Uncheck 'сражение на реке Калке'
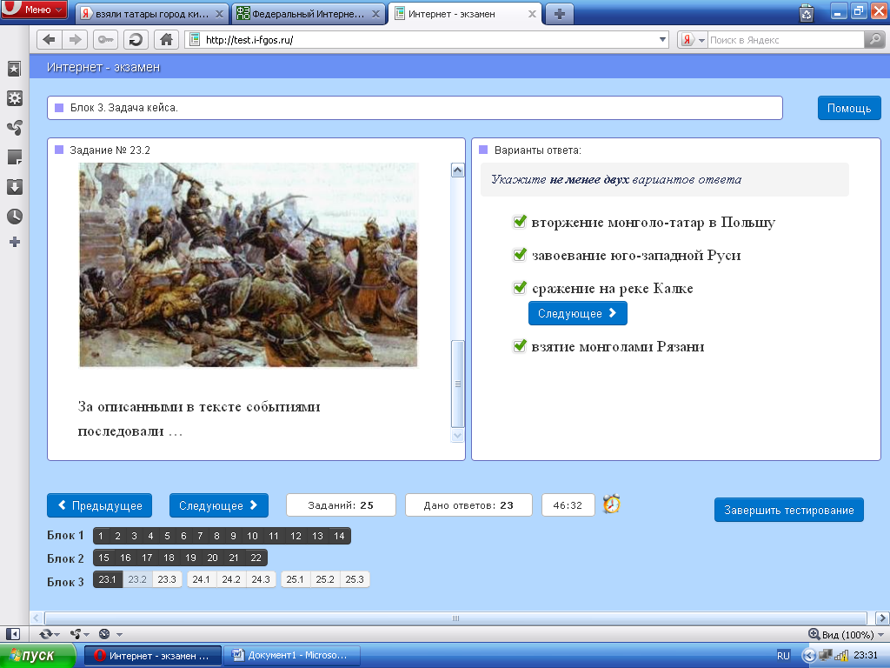The image size is (890, 668). tap(520, 287)
